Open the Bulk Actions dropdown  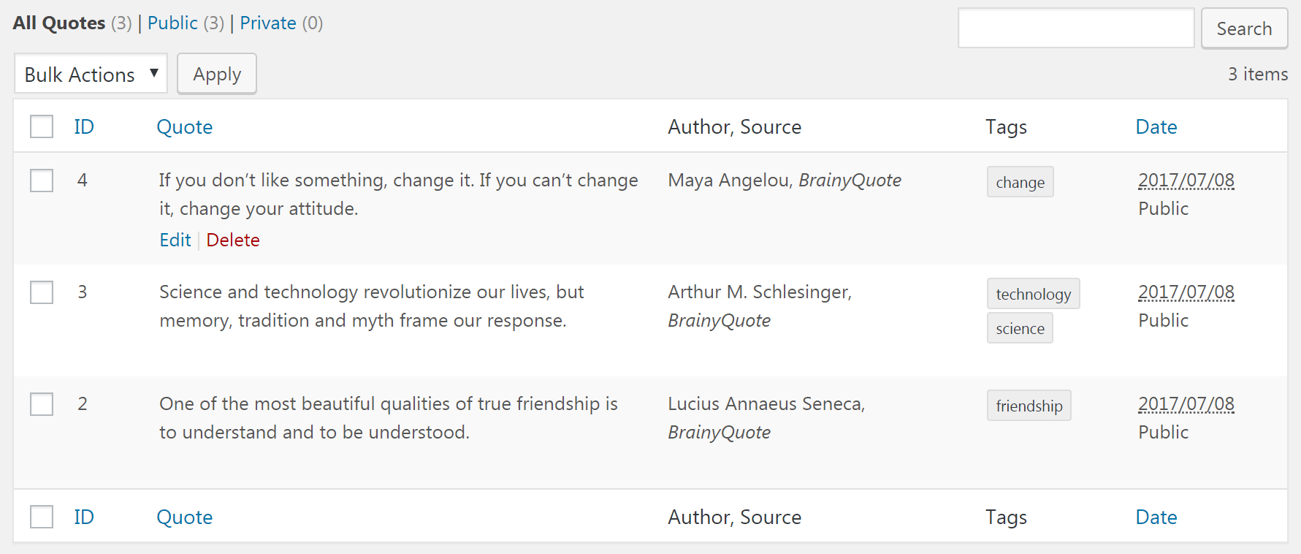[x=91, y=73]
